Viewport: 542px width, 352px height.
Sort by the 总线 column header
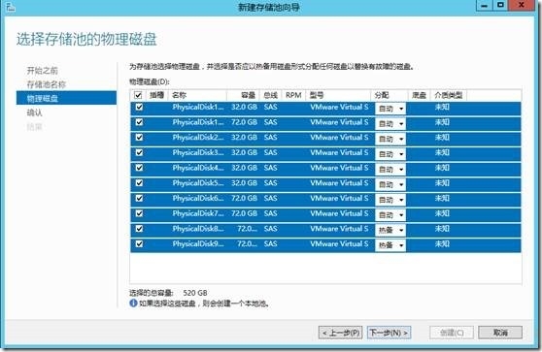pos(270,95)
